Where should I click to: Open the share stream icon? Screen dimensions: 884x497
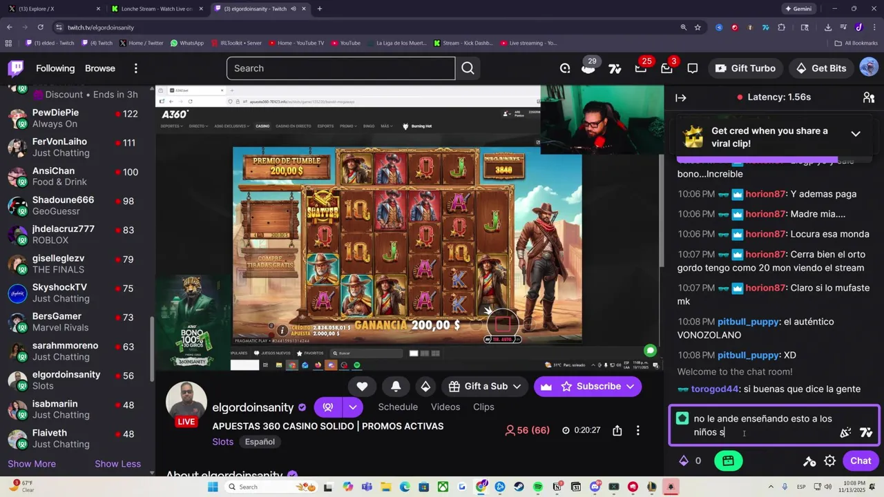click(x=617, y=430)
